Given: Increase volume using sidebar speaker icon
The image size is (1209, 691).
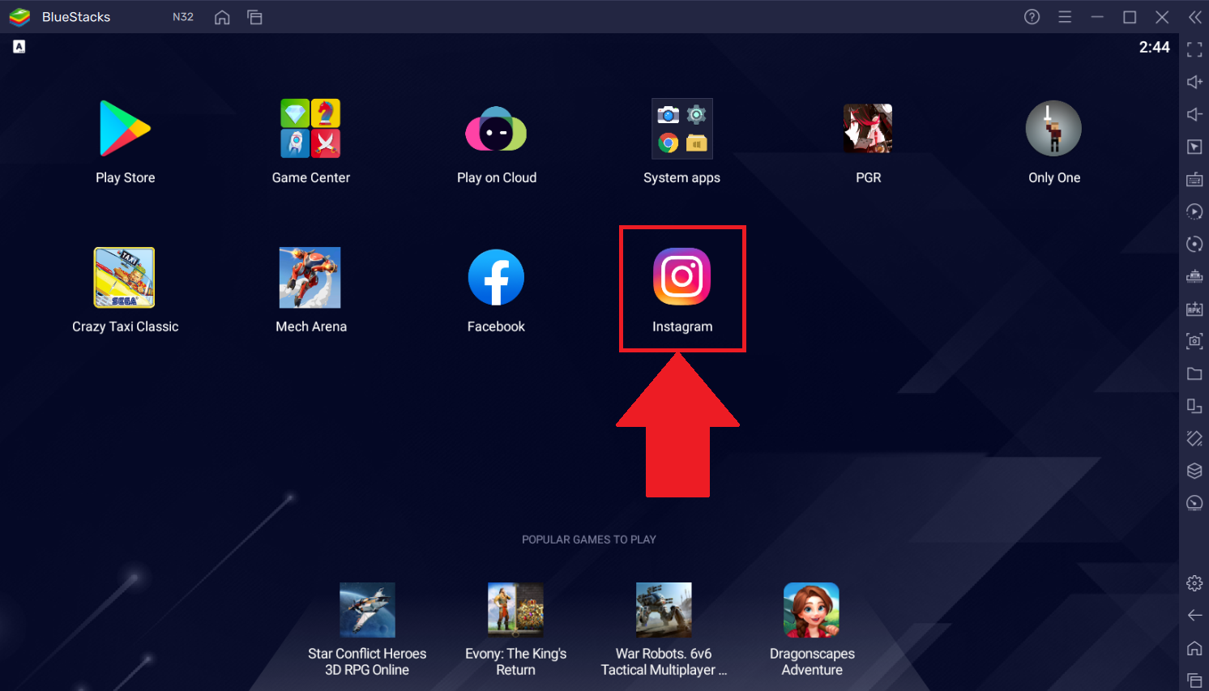Looking at the screenshot, I should (x=1194, y=82).
